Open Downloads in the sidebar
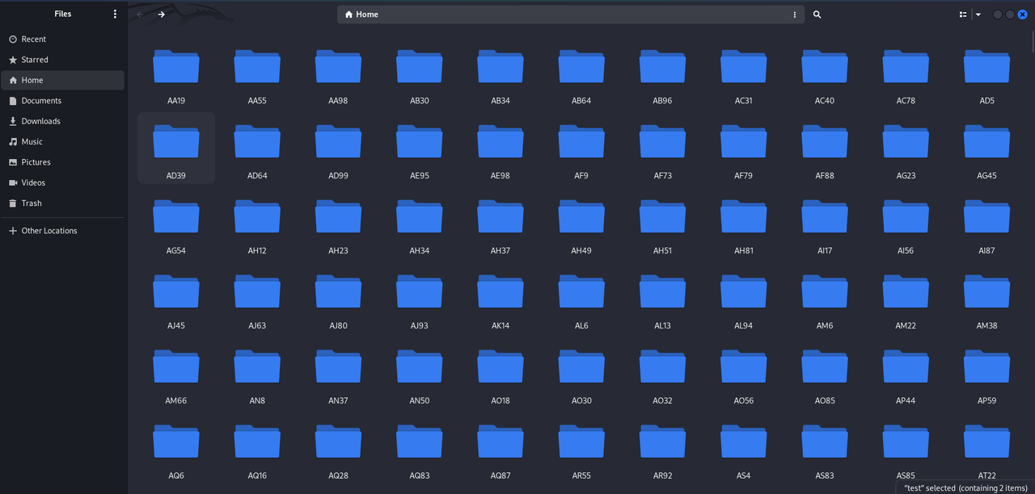Screen dimensions: 1035x494 point(63,121)
